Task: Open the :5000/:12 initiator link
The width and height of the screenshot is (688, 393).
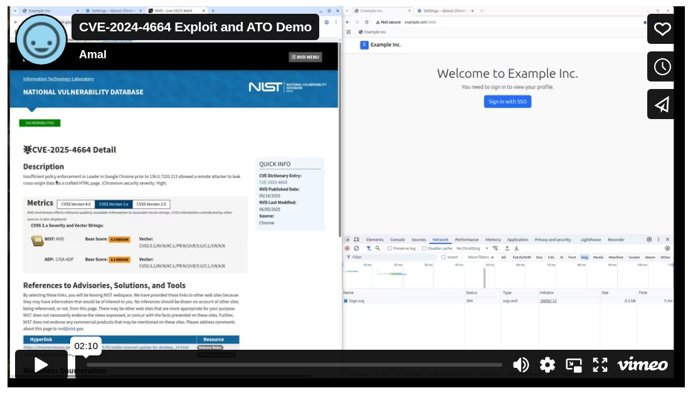Action: [x=548, y=301]
